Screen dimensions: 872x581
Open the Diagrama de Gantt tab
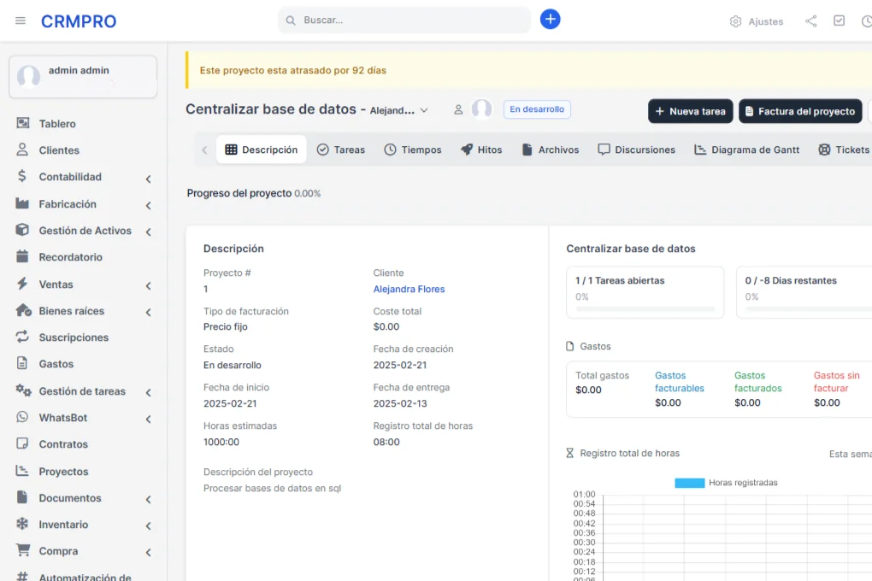click(747, 150)
